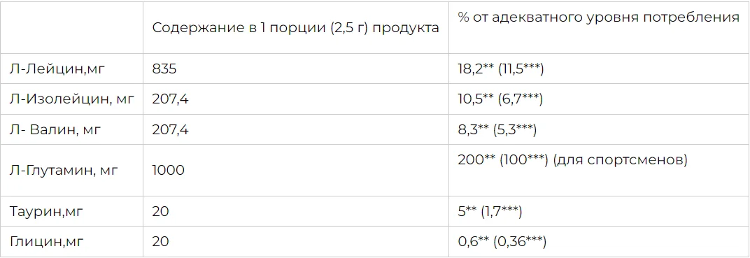The height and width of the screenshot is (258, 750).
Task: Click the 18,2** (11,5***) percentage cell
Action: (501, 69)
